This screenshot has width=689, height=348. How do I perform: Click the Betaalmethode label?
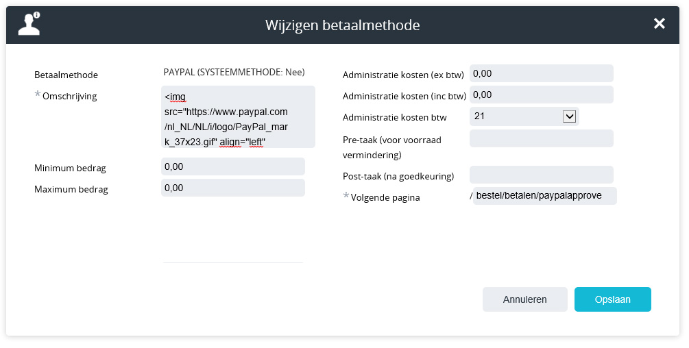click(66, 75)
